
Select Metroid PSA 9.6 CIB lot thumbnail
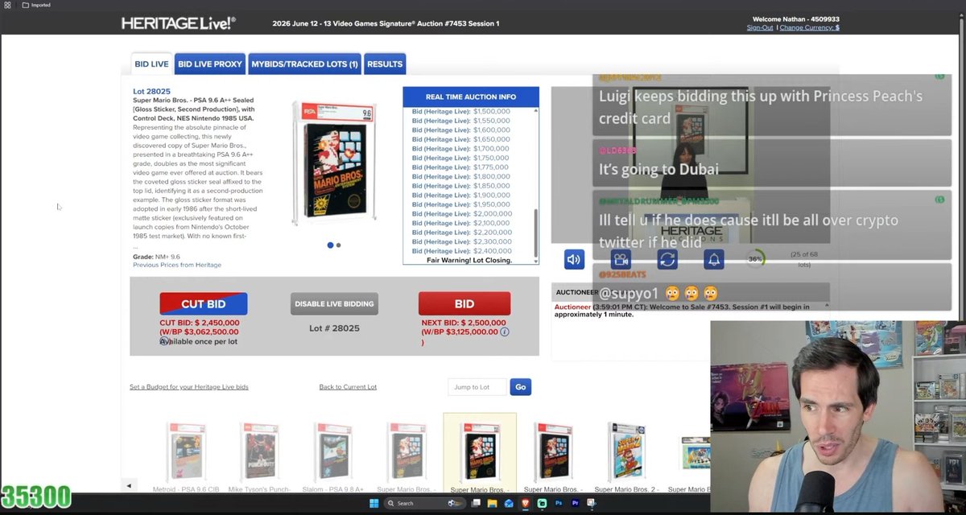(x=186, y=452)
